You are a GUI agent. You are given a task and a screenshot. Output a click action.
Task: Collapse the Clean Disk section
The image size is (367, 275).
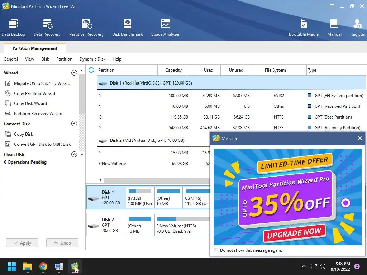click(x=74, y=154)
